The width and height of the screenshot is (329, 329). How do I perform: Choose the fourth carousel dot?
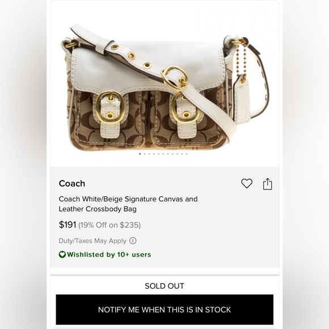pos(154,154)
